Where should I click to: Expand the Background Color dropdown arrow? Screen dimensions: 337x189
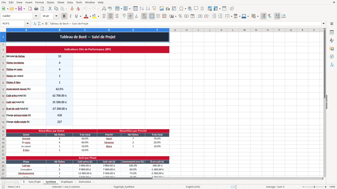(x=99, y=16)
